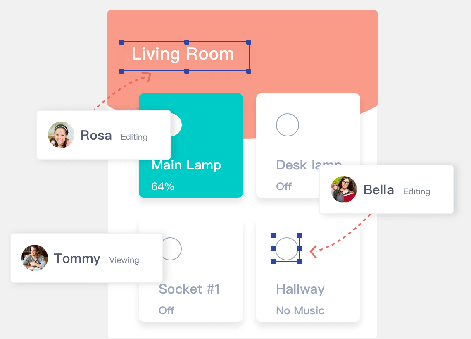
Task: Click the No Music status text
Action: coord(300,310)
